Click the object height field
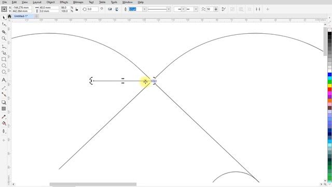 pyautogui.click(x=49, y=11)
